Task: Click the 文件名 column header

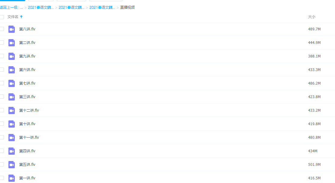Action: 13,17
